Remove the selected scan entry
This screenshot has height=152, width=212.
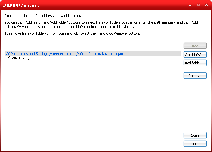click(x=195, y=76)
